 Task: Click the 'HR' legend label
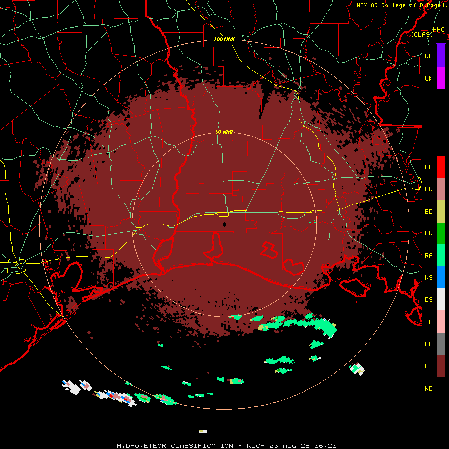tap(428, 233)
